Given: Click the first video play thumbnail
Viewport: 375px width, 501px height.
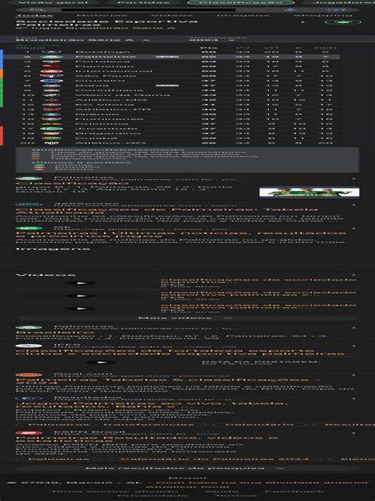Looking at the screenshot, I should (x=80, y=283).
